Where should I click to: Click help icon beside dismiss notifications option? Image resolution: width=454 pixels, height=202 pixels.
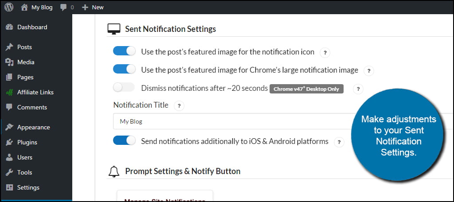(358, 89)
